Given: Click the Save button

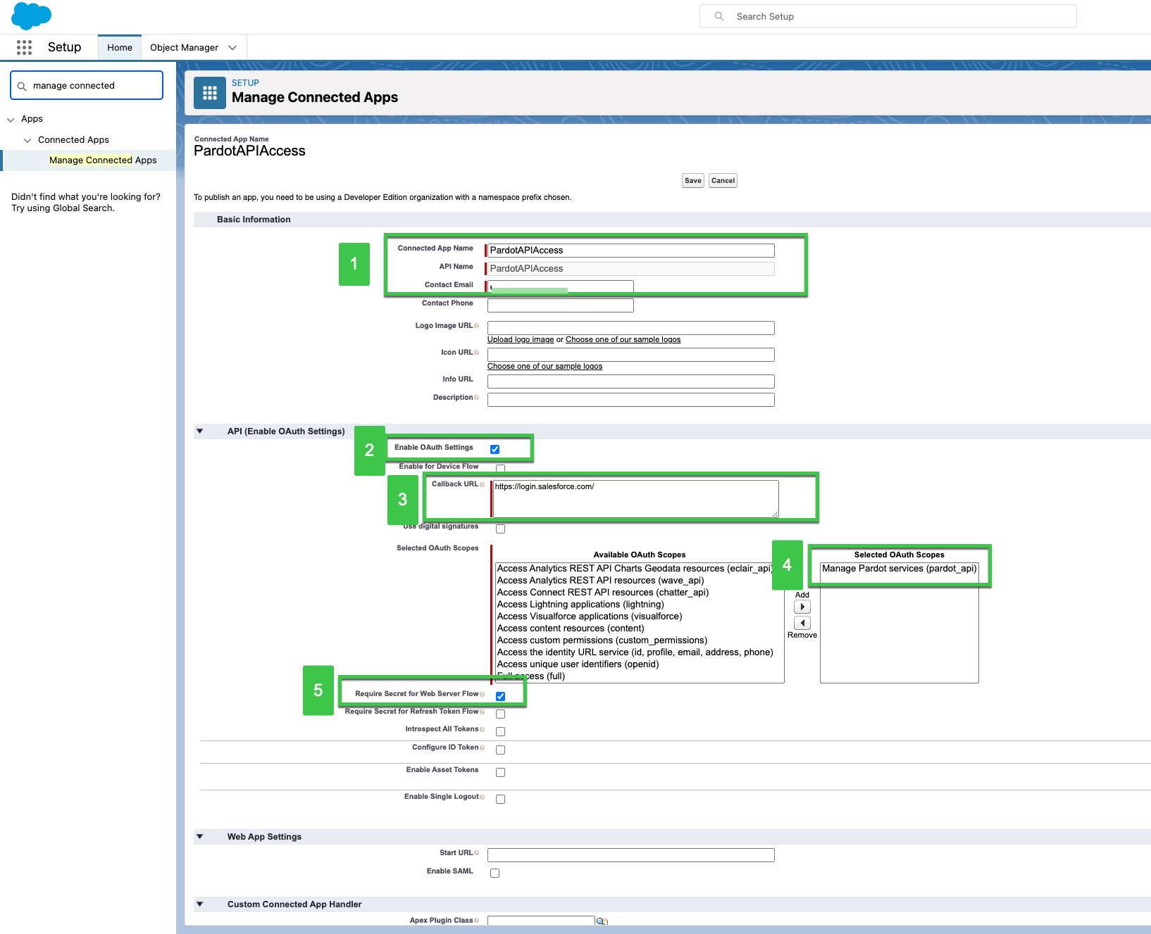Looking at the screenshot, I should click(692, 180).
